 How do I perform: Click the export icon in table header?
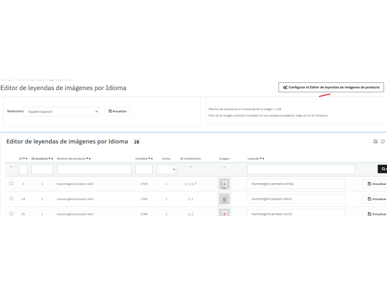(375, 141)
